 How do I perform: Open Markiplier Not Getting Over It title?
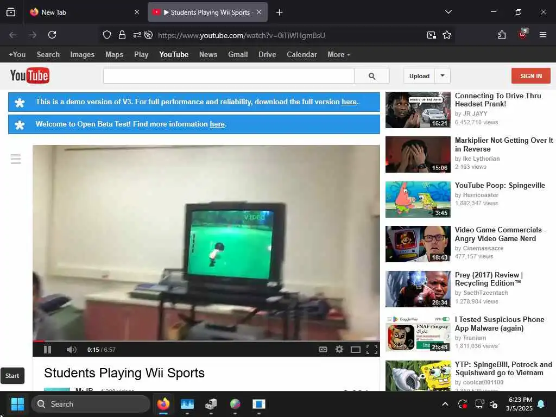(x=504, y=144)
